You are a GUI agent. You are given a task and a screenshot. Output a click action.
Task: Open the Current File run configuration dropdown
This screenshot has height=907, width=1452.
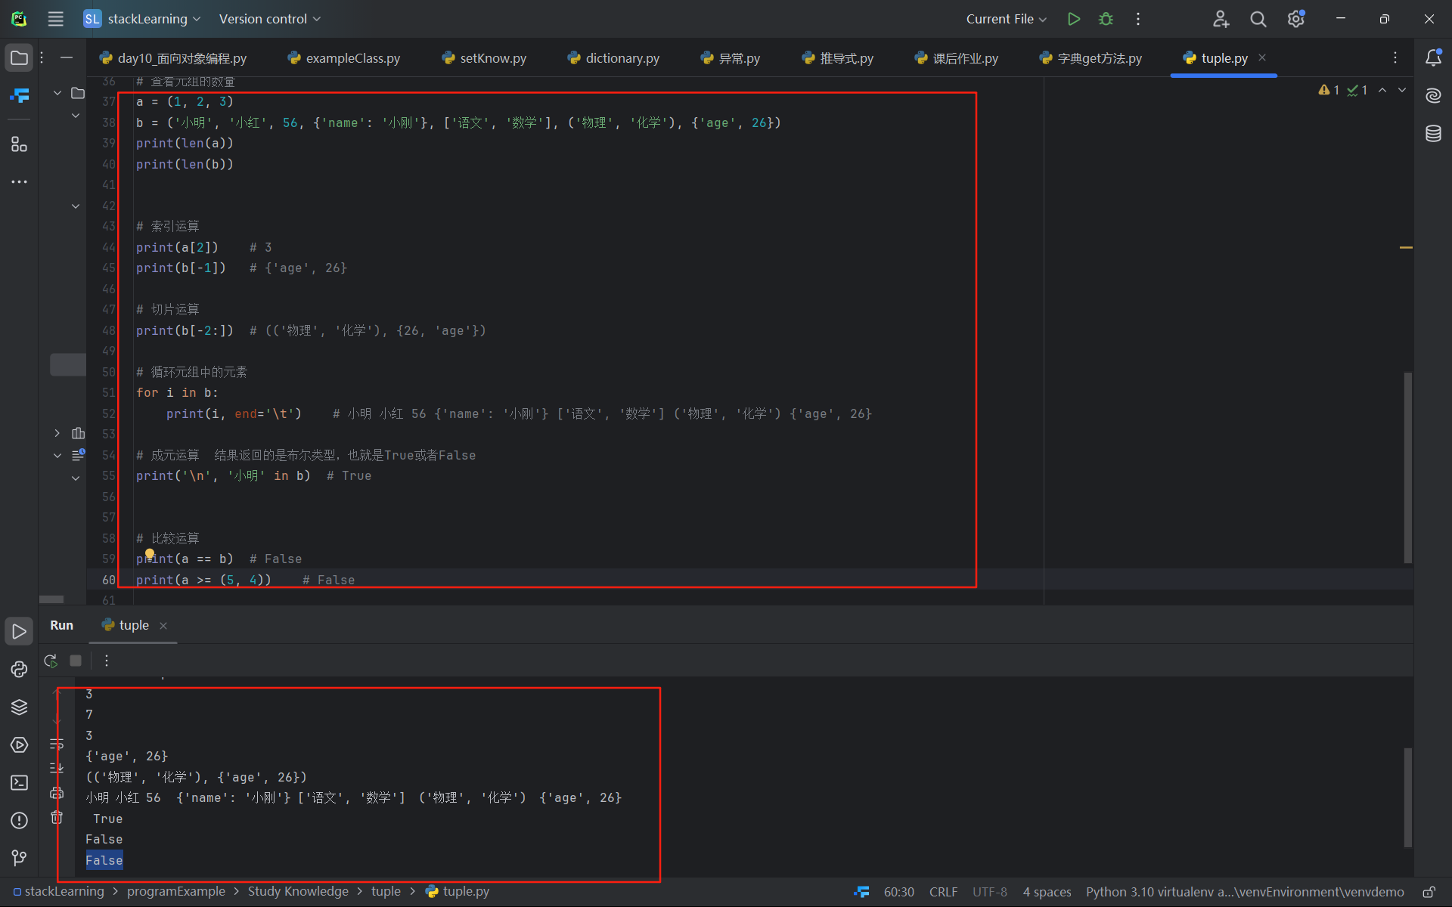1006,19
